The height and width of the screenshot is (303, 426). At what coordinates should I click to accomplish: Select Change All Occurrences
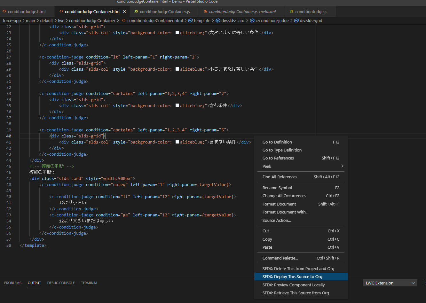pos(301,196)
